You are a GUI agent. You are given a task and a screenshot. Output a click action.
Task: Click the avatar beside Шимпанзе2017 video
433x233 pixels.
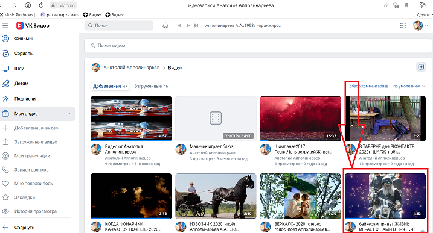(265, 149)
